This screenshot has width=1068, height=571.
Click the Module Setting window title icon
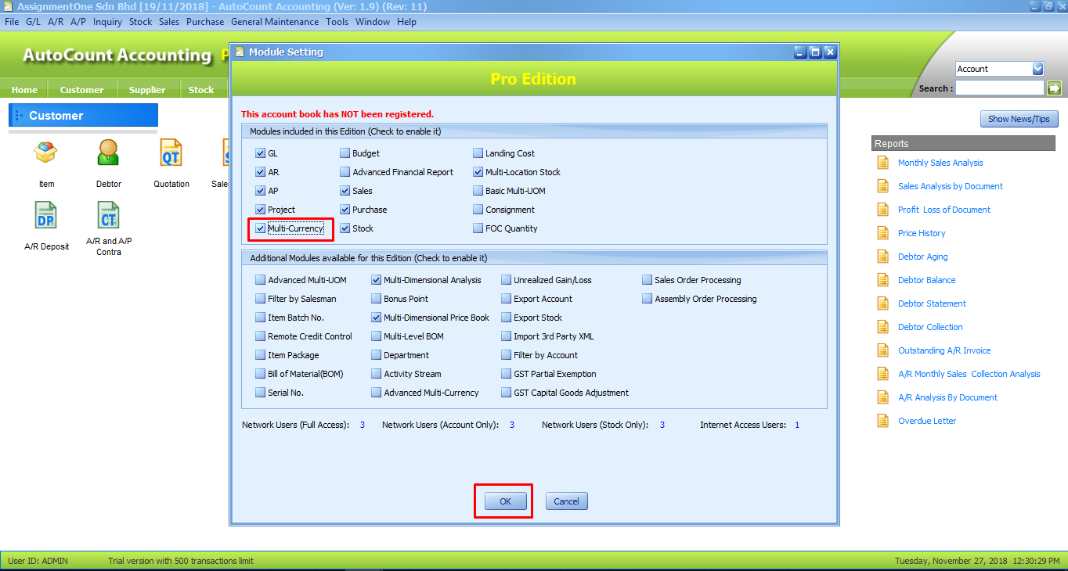point(240,52)
